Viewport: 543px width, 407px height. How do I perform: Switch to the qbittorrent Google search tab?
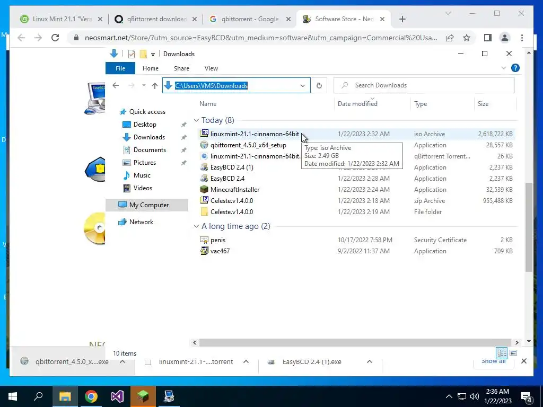click(x=250, y=19)
